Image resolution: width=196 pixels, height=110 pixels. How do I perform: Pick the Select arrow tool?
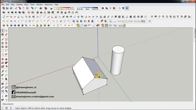pos(2,31)
